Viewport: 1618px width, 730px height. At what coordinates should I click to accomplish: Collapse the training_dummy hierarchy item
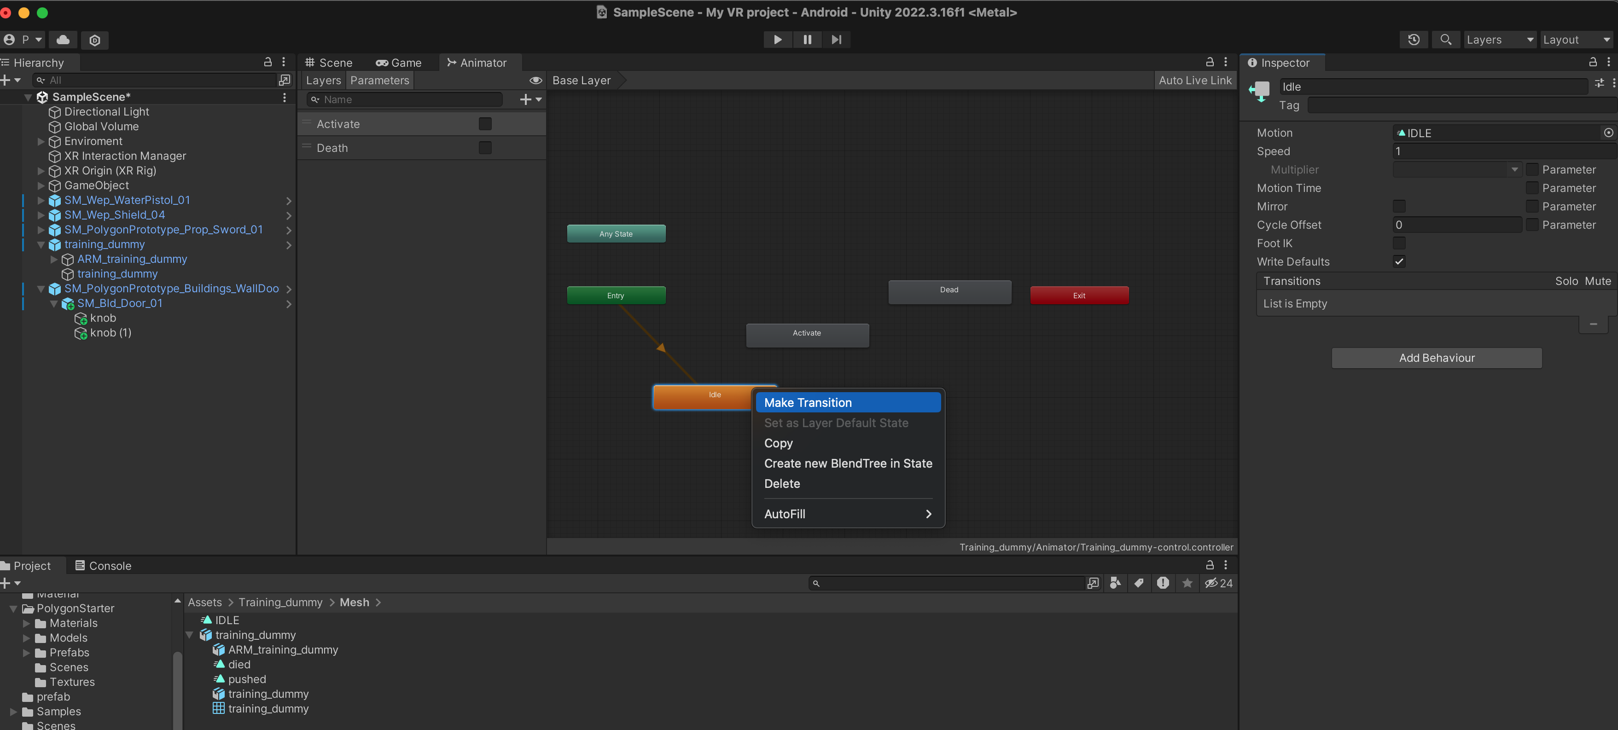tap(41, 245)
